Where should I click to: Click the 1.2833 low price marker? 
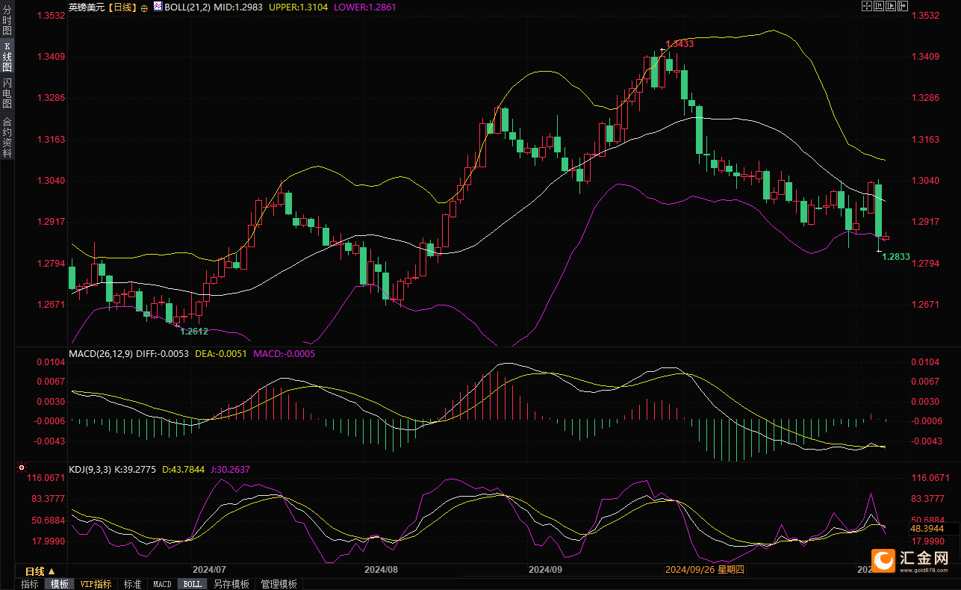tap(896, 256)
